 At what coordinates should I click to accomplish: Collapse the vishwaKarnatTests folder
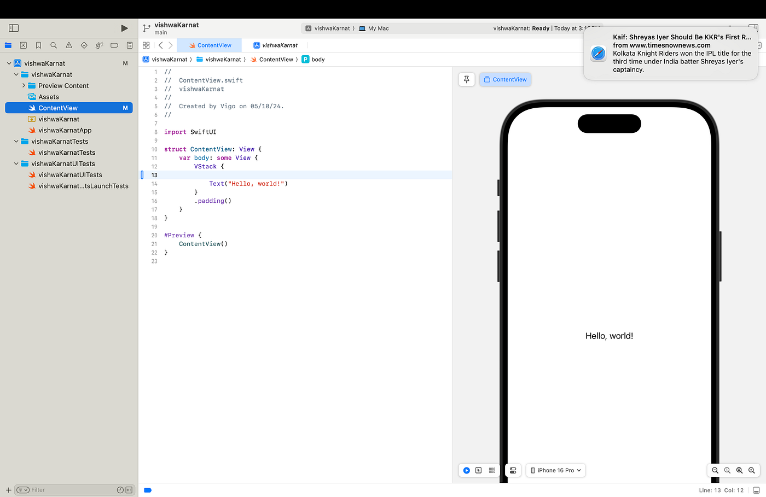tap(16, 142)
